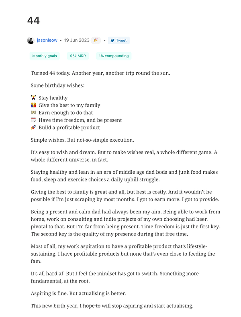The image size is (241, 317).
Task: Click the party popper streak badge
Action: click(96, 40)
